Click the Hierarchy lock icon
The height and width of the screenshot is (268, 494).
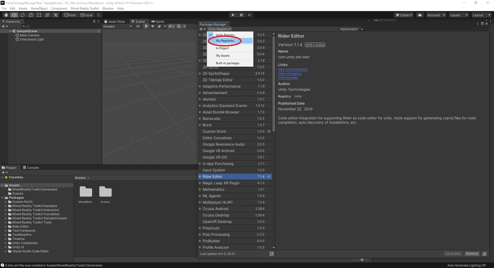tap(94, 21)
